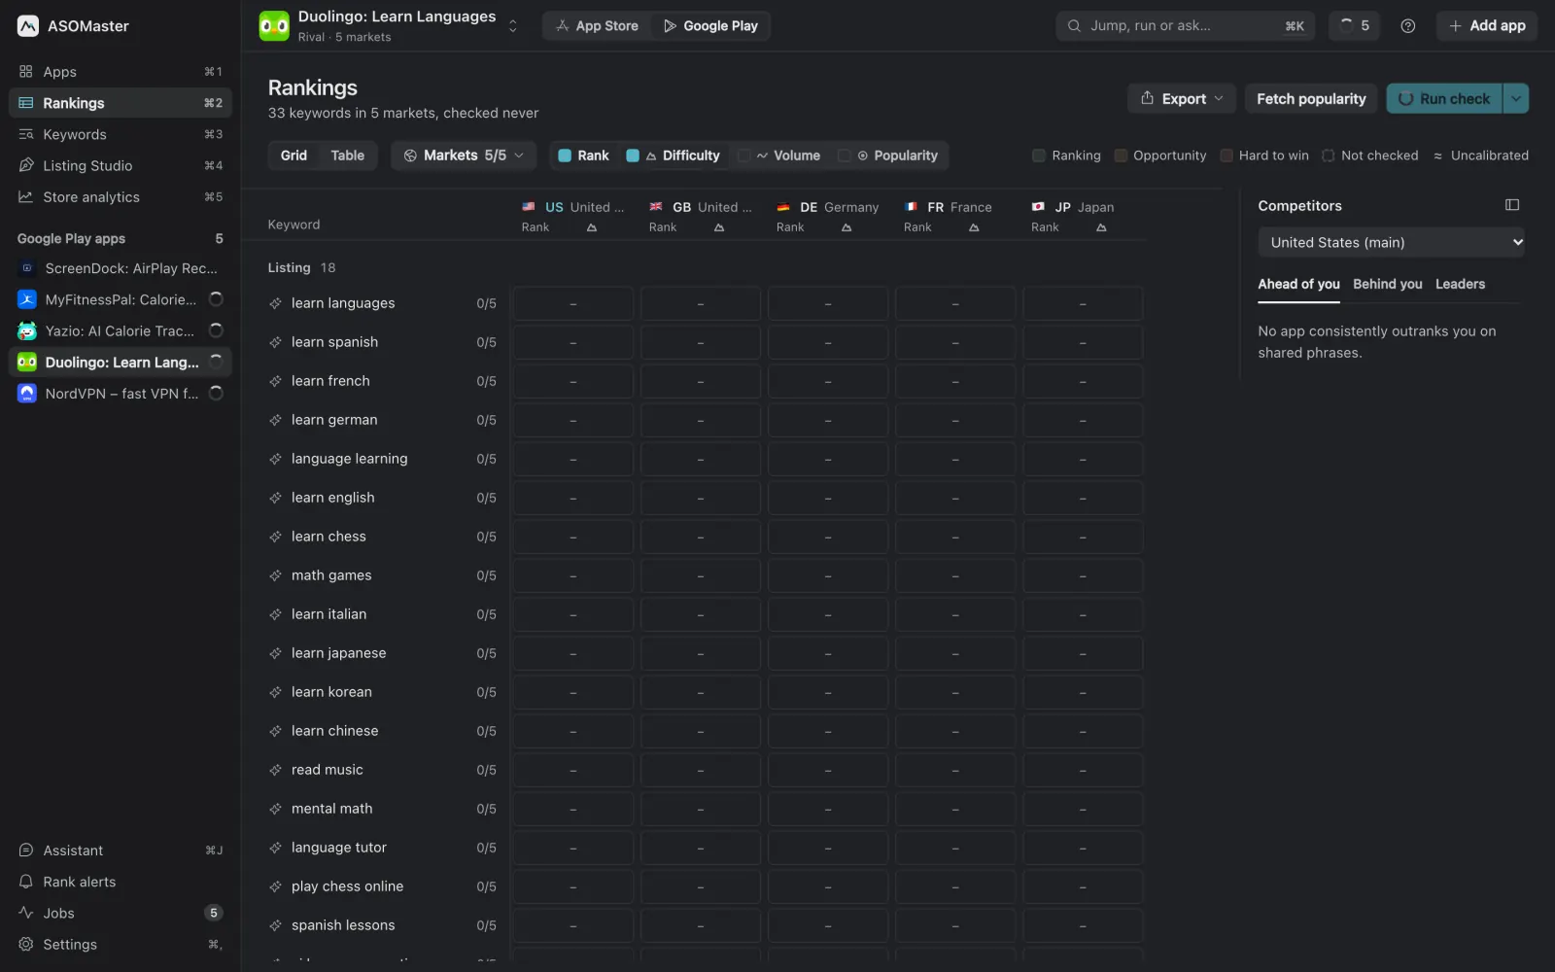Click the keyword icon beside mental math
Screen dimensions: 1555x972
tap(276, 809)
